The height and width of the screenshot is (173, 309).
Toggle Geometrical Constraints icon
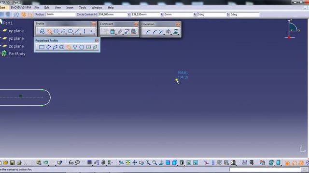[x=24, y=14]
